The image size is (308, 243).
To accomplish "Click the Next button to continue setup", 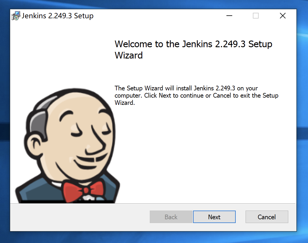I will [214, 217].
